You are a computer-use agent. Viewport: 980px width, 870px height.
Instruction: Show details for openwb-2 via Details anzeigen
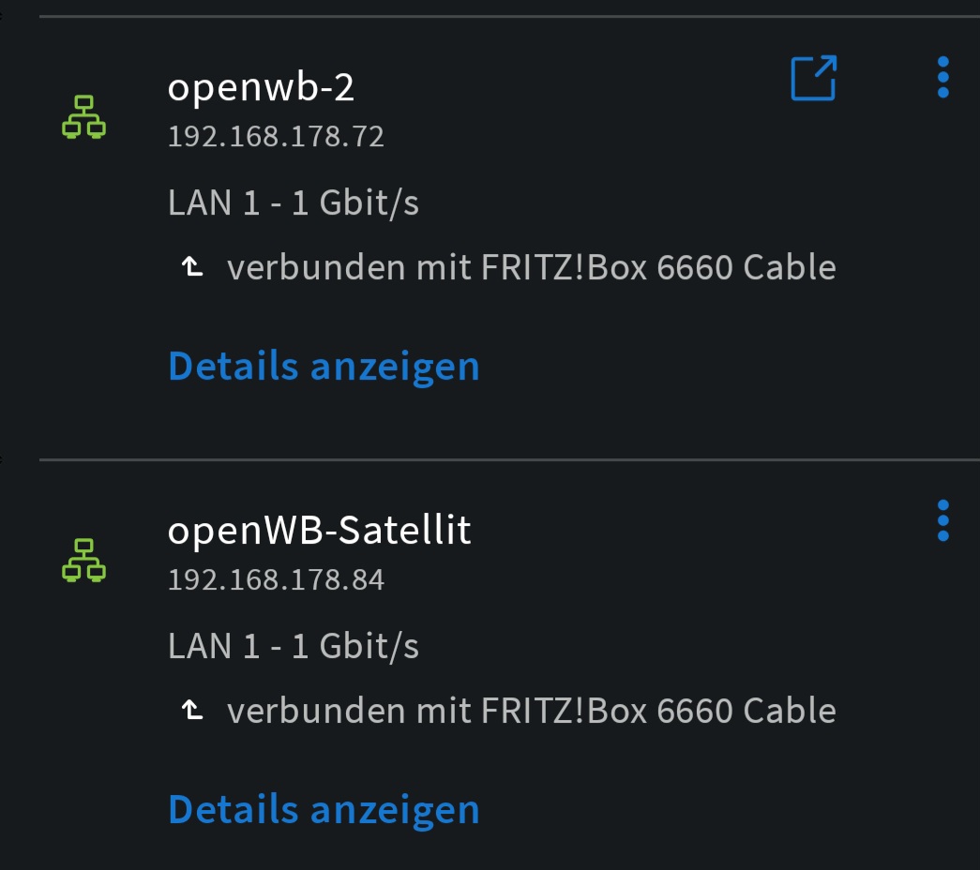click(323, 366)
